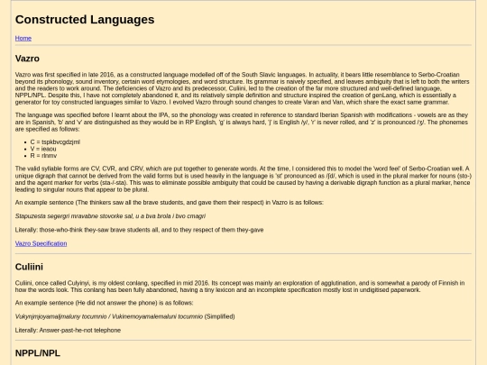Screen dimensions: 487x365
Task: Click paragraph starting 'The valid syllable forms are'
Action: 243,179
